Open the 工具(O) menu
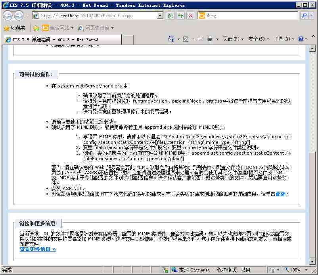 pos(284,39)
